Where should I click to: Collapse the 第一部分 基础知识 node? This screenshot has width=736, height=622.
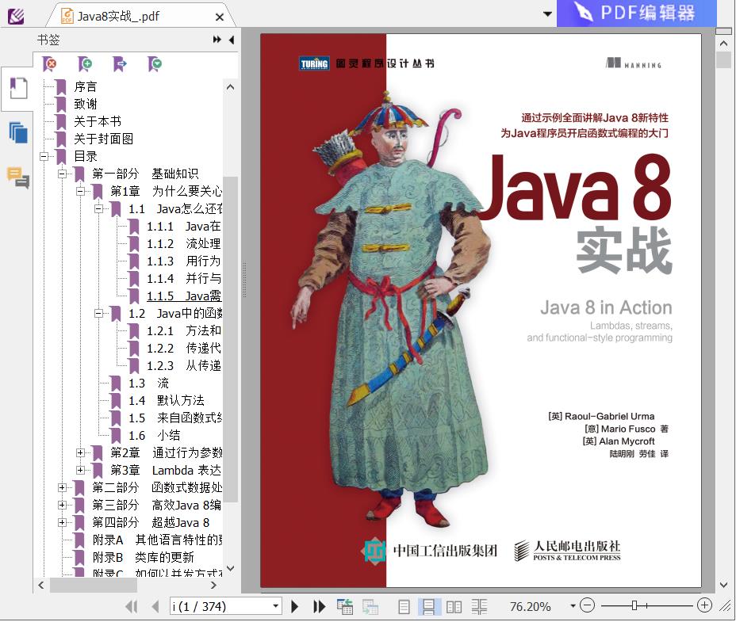[x=62, y=174]
